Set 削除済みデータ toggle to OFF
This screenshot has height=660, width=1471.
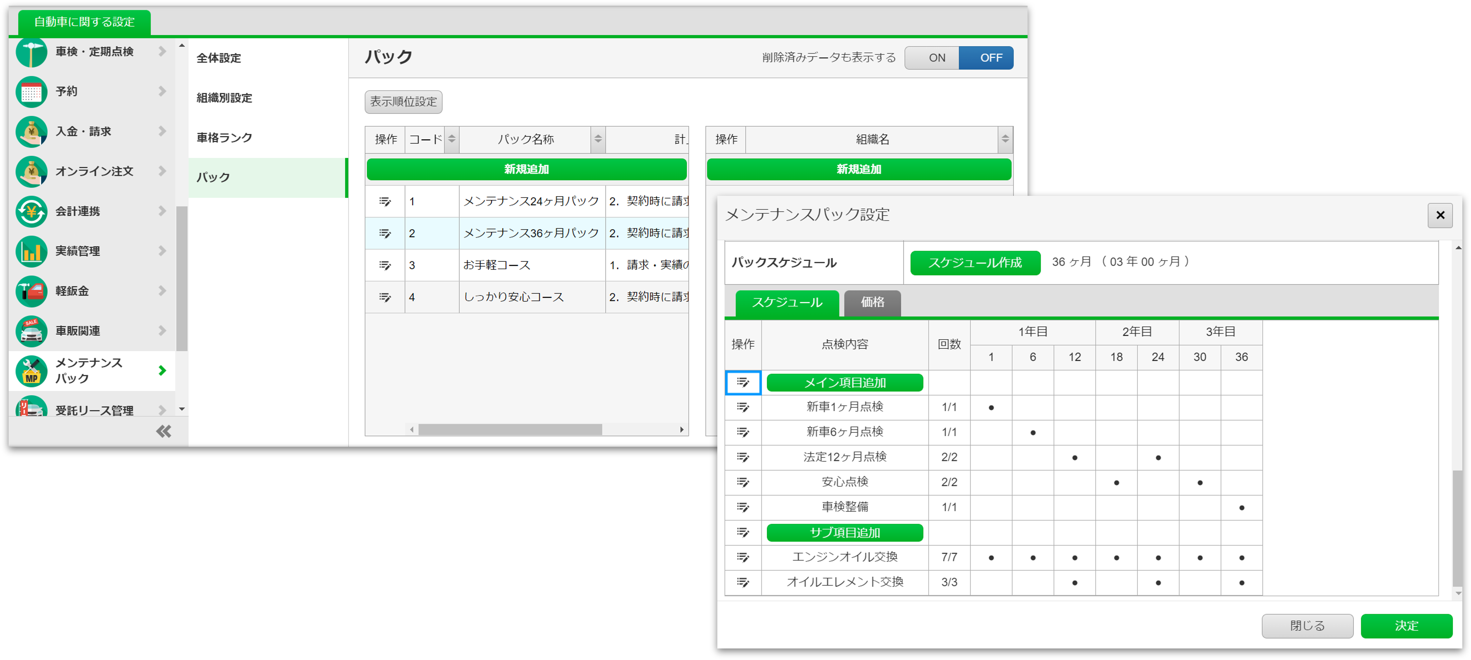pos(991,58)
